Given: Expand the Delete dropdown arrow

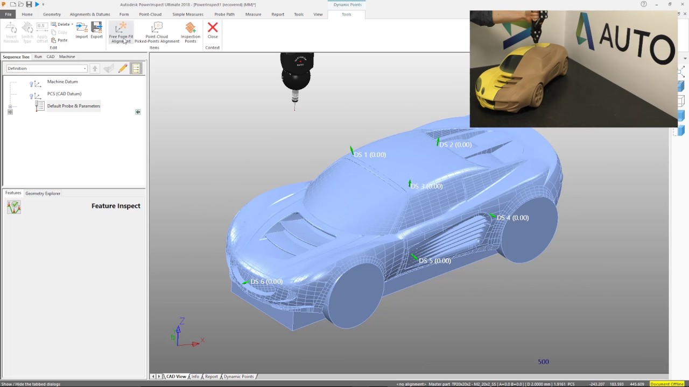Looking at the screenshot, I should click(x=72, y=24).
